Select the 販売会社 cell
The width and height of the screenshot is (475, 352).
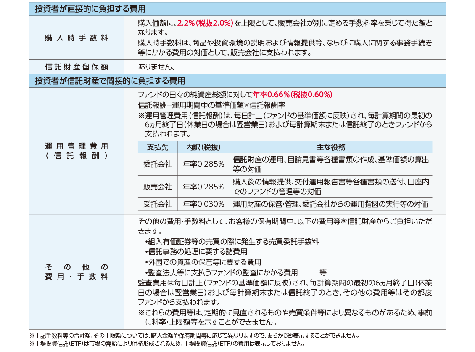pos(157,187)
